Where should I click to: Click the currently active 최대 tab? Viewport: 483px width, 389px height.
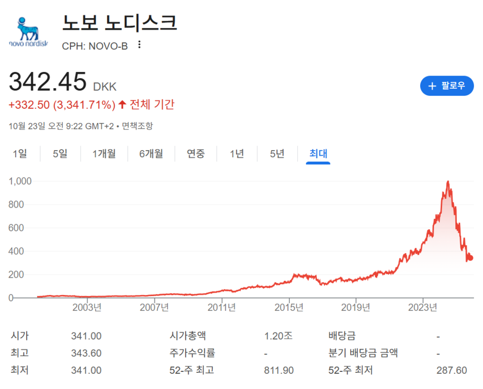click(317, 154)
